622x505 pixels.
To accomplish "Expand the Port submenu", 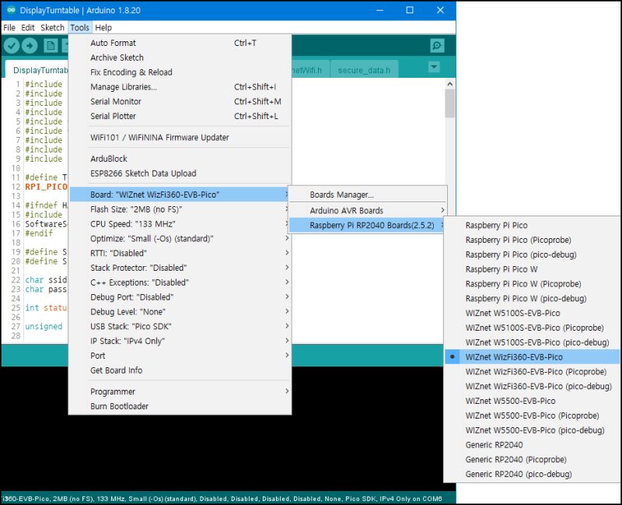I will click(180, 356).
